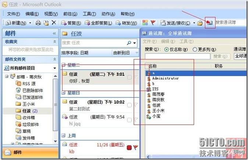Click the Arranged By: Date header

(x=86, y=53)
